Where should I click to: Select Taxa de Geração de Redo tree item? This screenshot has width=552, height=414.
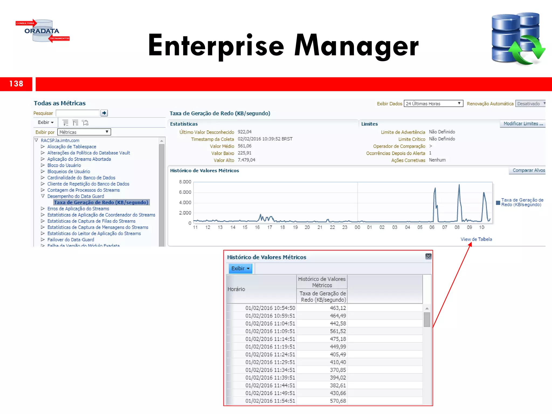click(101, 202)
